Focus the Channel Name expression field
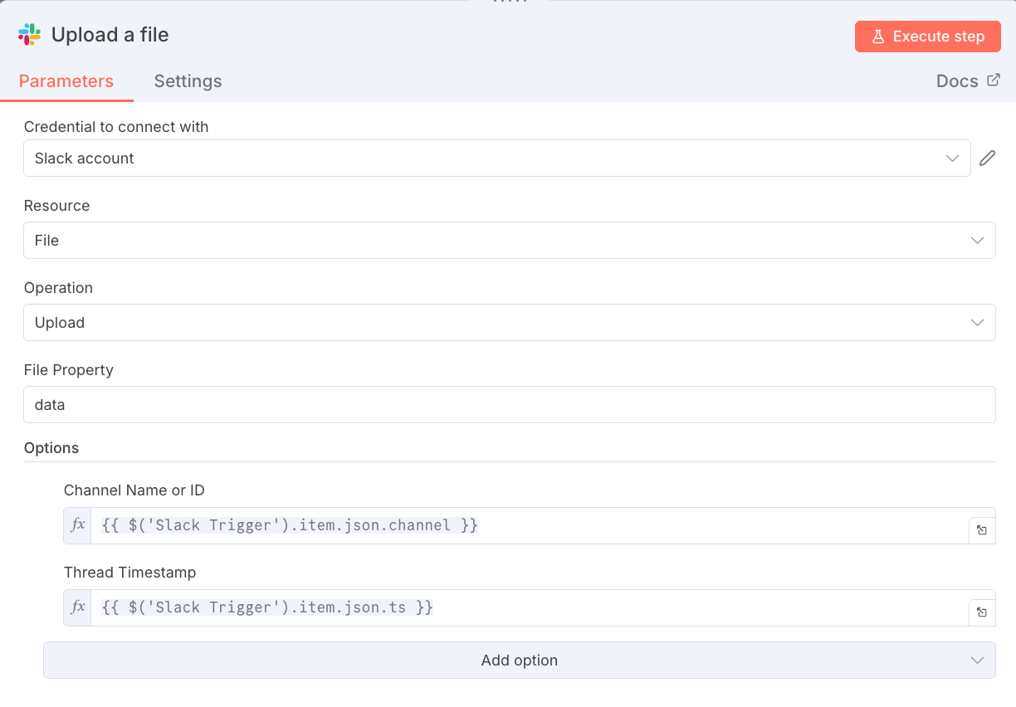The height and width of the screenshot is (707, 1016). tap(528, 525)
